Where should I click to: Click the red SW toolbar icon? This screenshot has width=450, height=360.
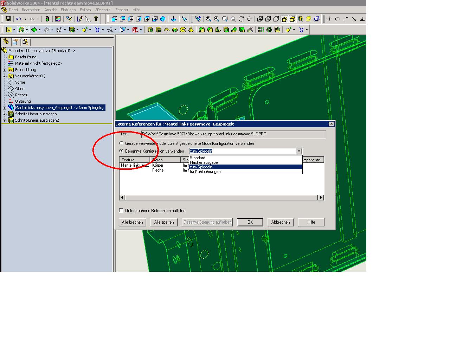(x=135, y=30)
